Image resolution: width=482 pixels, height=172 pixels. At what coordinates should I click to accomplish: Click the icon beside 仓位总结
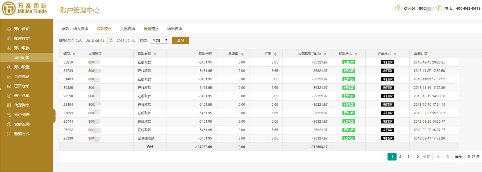(9, 77)
